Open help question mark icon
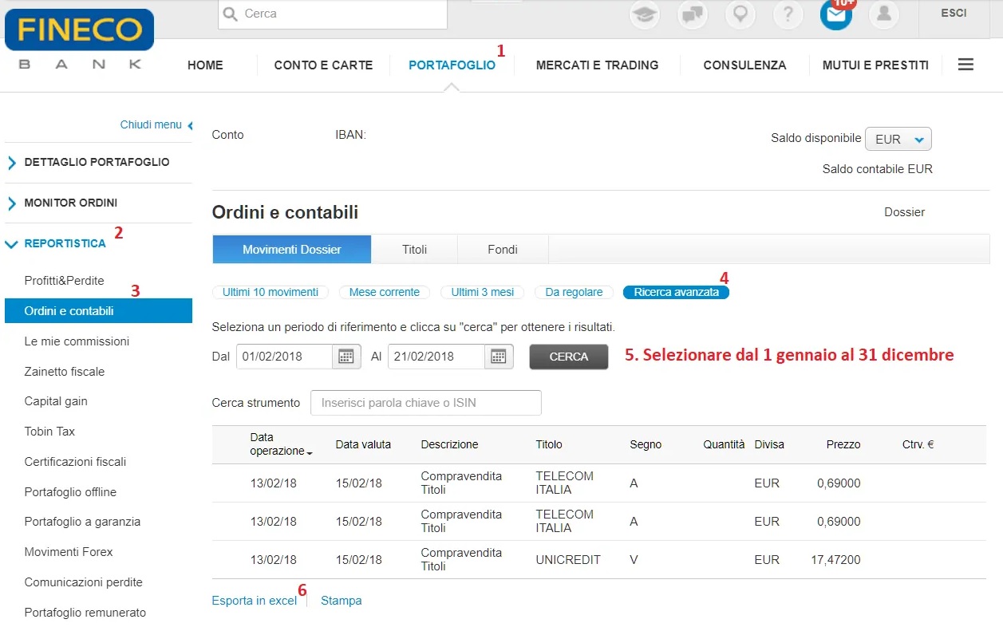The height and width of the screenshot is (627, 1003). (788, 15)
